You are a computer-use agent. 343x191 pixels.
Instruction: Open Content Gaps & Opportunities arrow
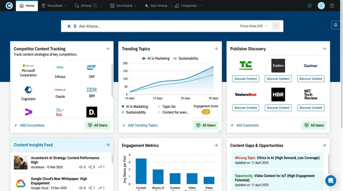pyautogui.click(x=324, y=145)
